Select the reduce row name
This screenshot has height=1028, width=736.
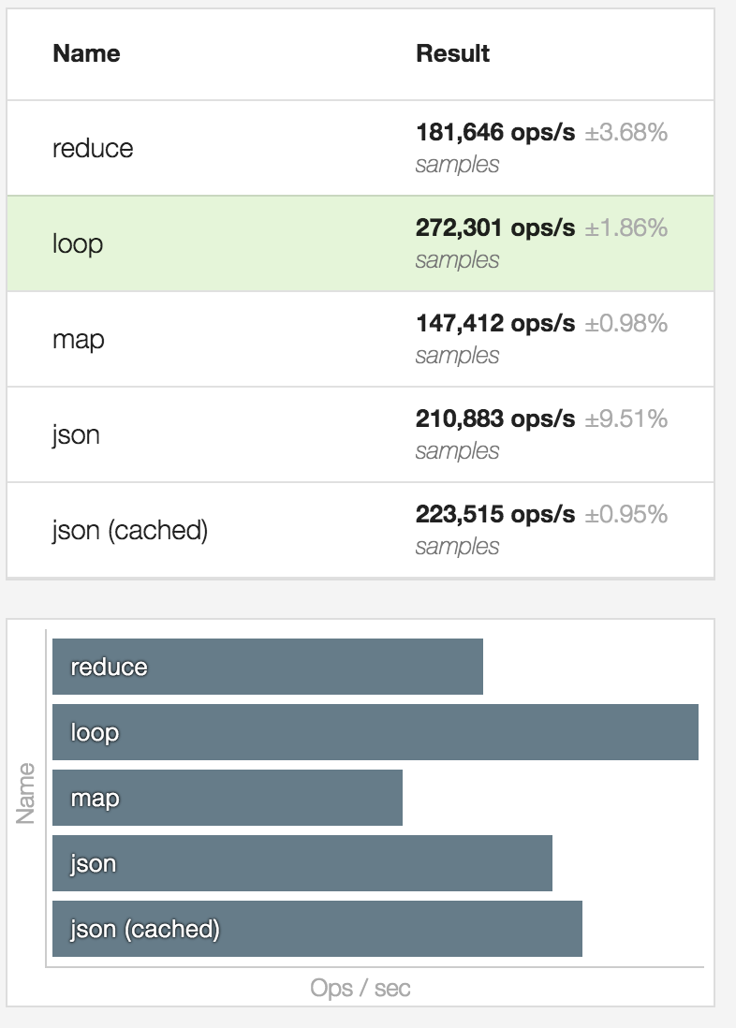point(93,148)
